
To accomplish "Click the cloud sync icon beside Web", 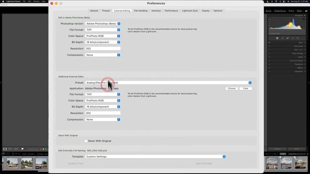I will (x=306, y=11).
